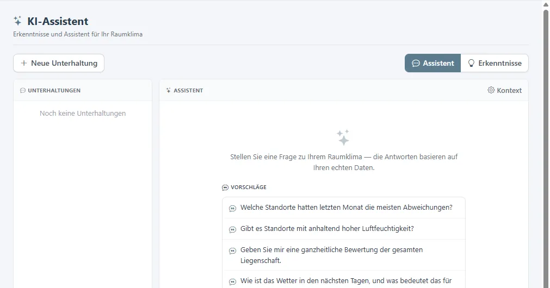This screenshot has width=550, height=288.
Task: Click the 'Stellen Sie eine Frage' prompt text
Action: (344, 162)
